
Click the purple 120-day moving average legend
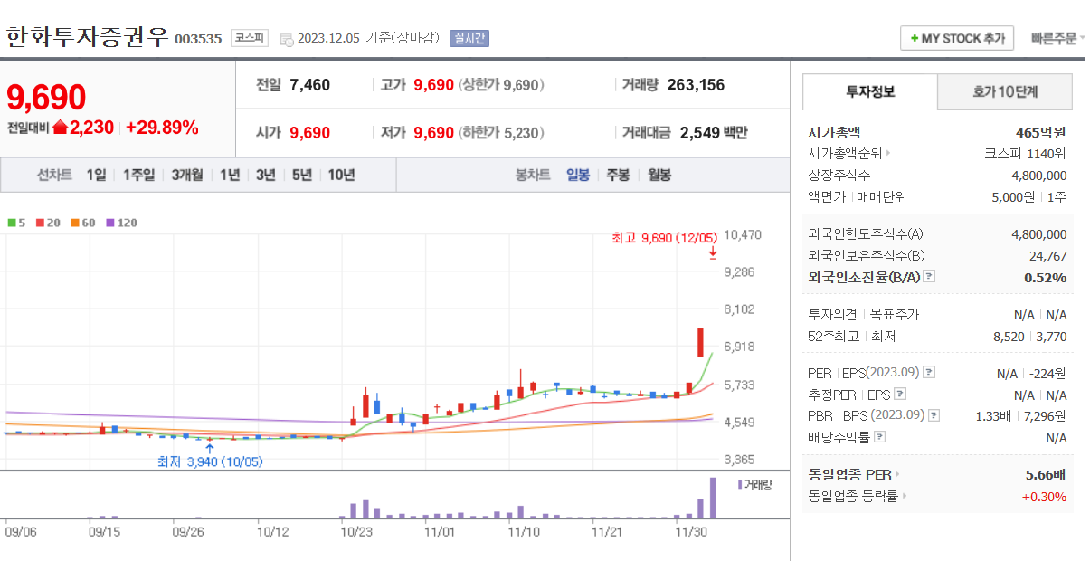(121, 222)
